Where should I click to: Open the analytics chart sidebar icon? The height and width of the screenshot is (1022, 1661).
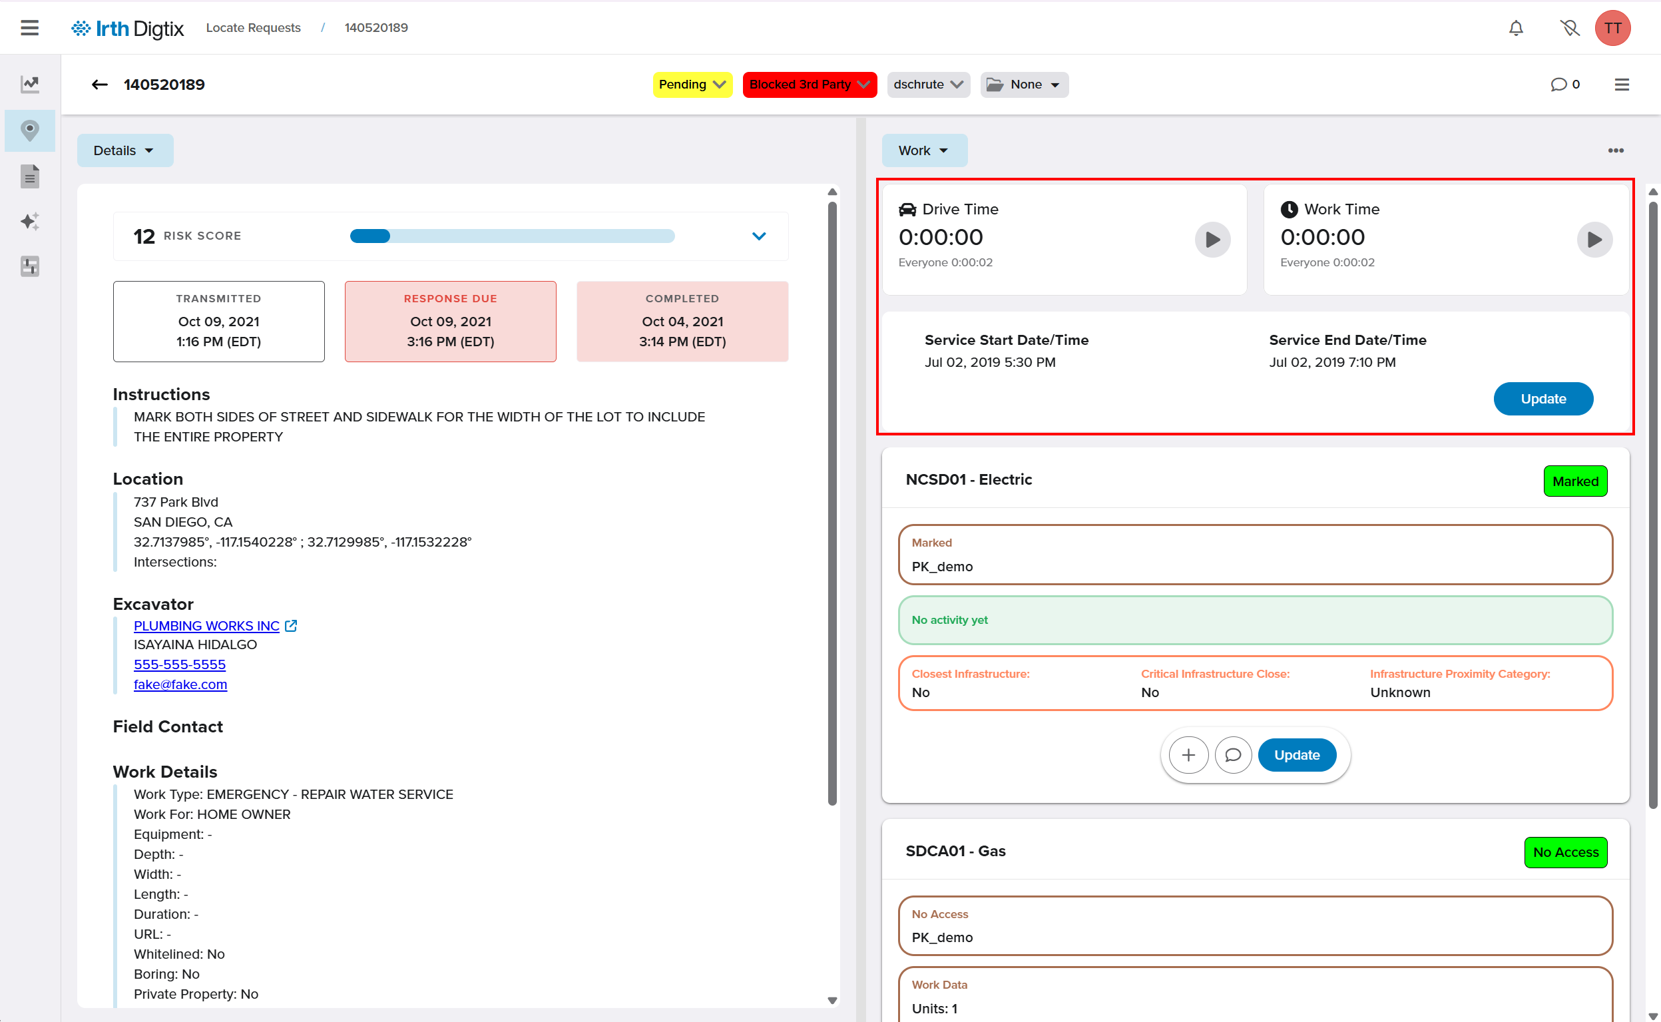pos(29,84)
